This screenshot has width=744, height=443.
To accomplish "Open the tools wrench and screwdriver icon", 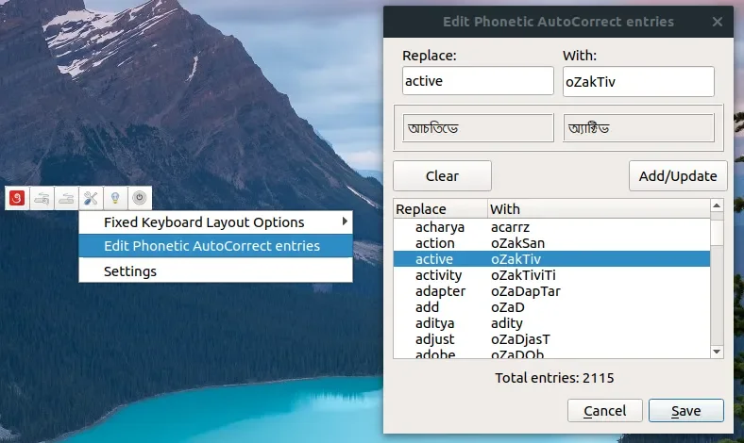I will (91, 198).
